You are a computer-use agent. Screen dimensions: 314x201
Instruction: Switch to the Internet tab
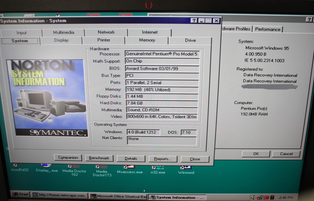pos(150,32)
